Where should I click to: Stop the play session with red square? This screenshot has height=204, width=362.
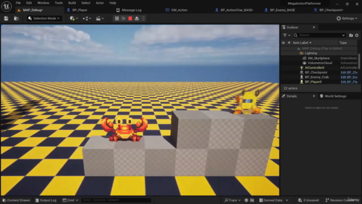(130, 18)
